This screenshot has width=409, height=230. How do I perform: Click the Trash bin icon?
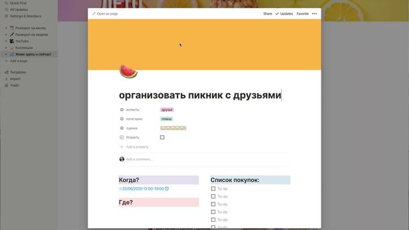6,85
